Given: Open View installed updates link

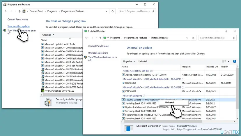Looking at the screenshot, I should point(18,26).
